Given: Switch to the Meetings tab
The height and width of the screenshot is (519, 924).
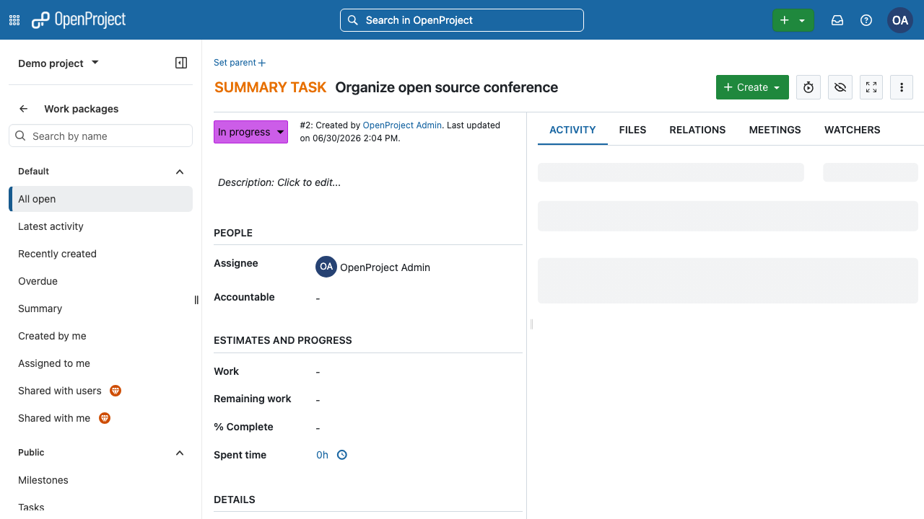Looking at the screenshot, I should point(775,130).
